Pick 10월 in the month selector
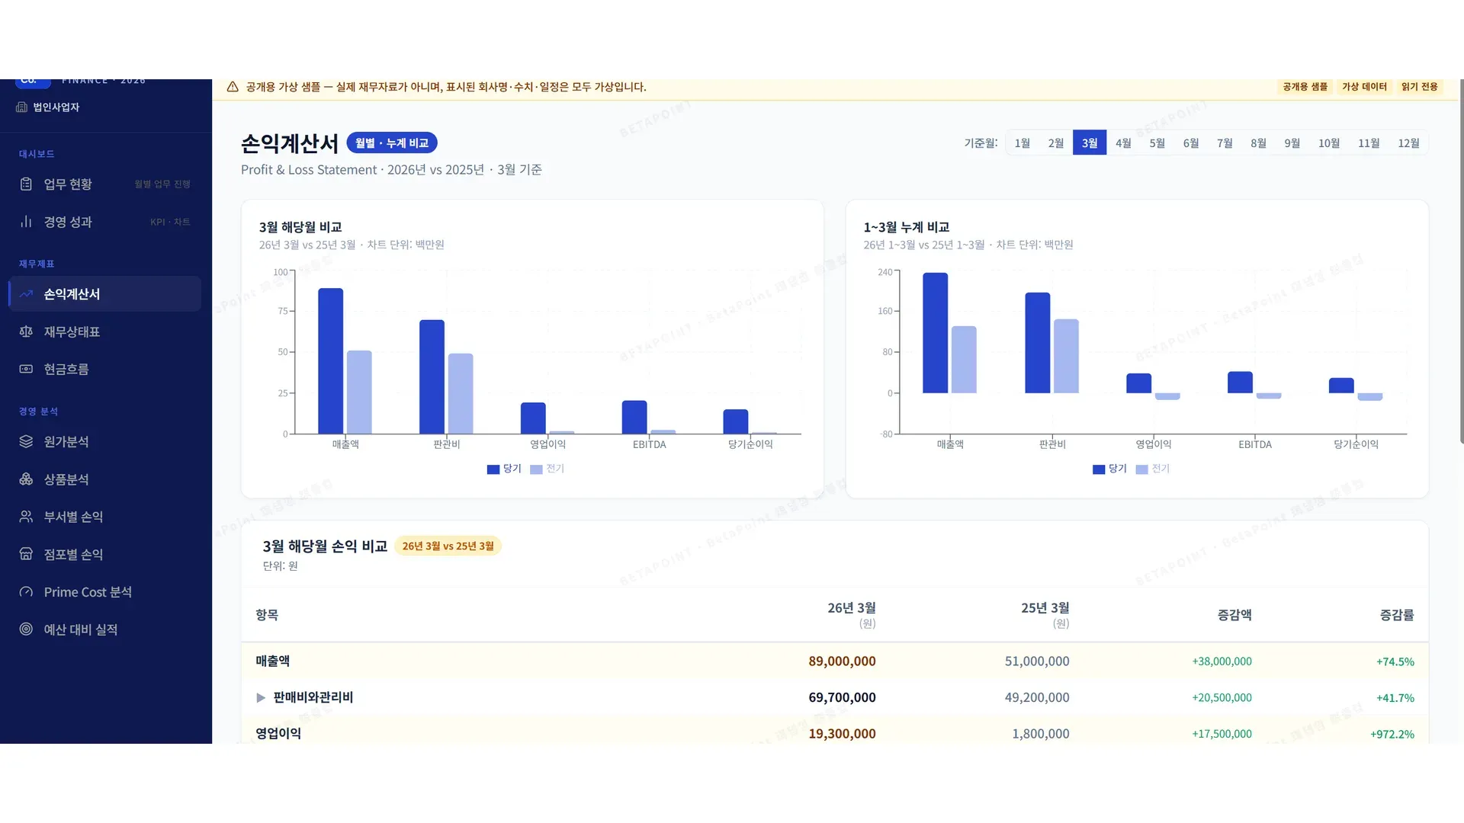Viewport: 1464px width, 823px height. (1329, 143)
